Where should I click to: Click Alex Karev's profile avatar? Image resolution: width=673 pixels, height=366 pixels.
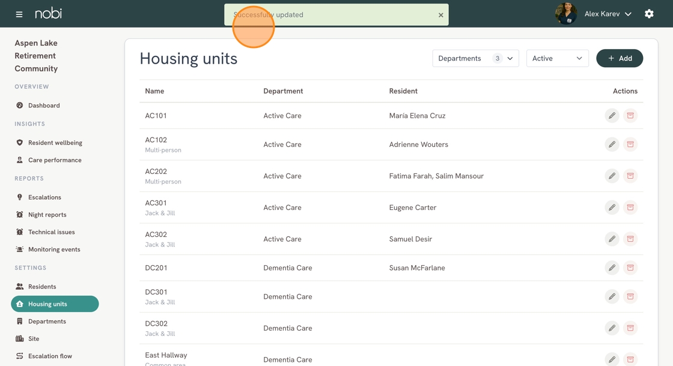(x=565, y=14)
